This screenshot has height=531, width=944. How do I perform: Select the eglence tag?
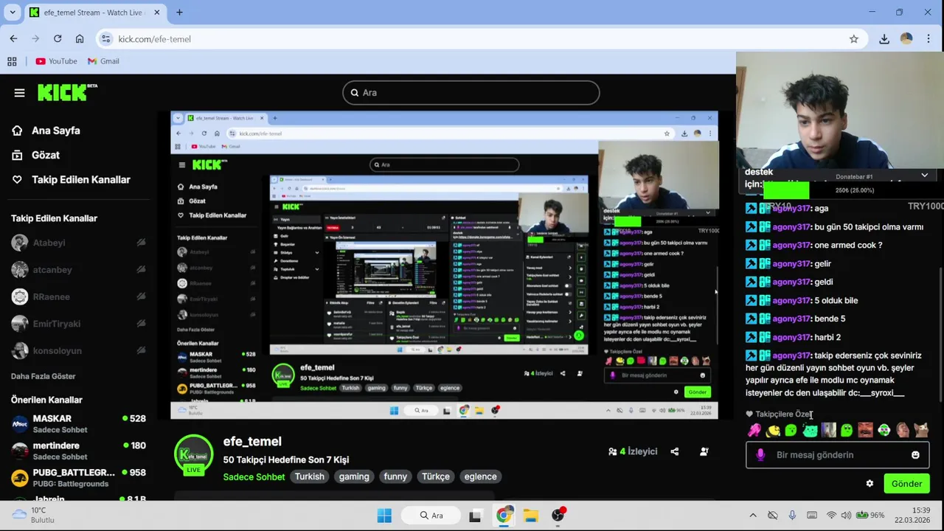(x=480, y=476)
